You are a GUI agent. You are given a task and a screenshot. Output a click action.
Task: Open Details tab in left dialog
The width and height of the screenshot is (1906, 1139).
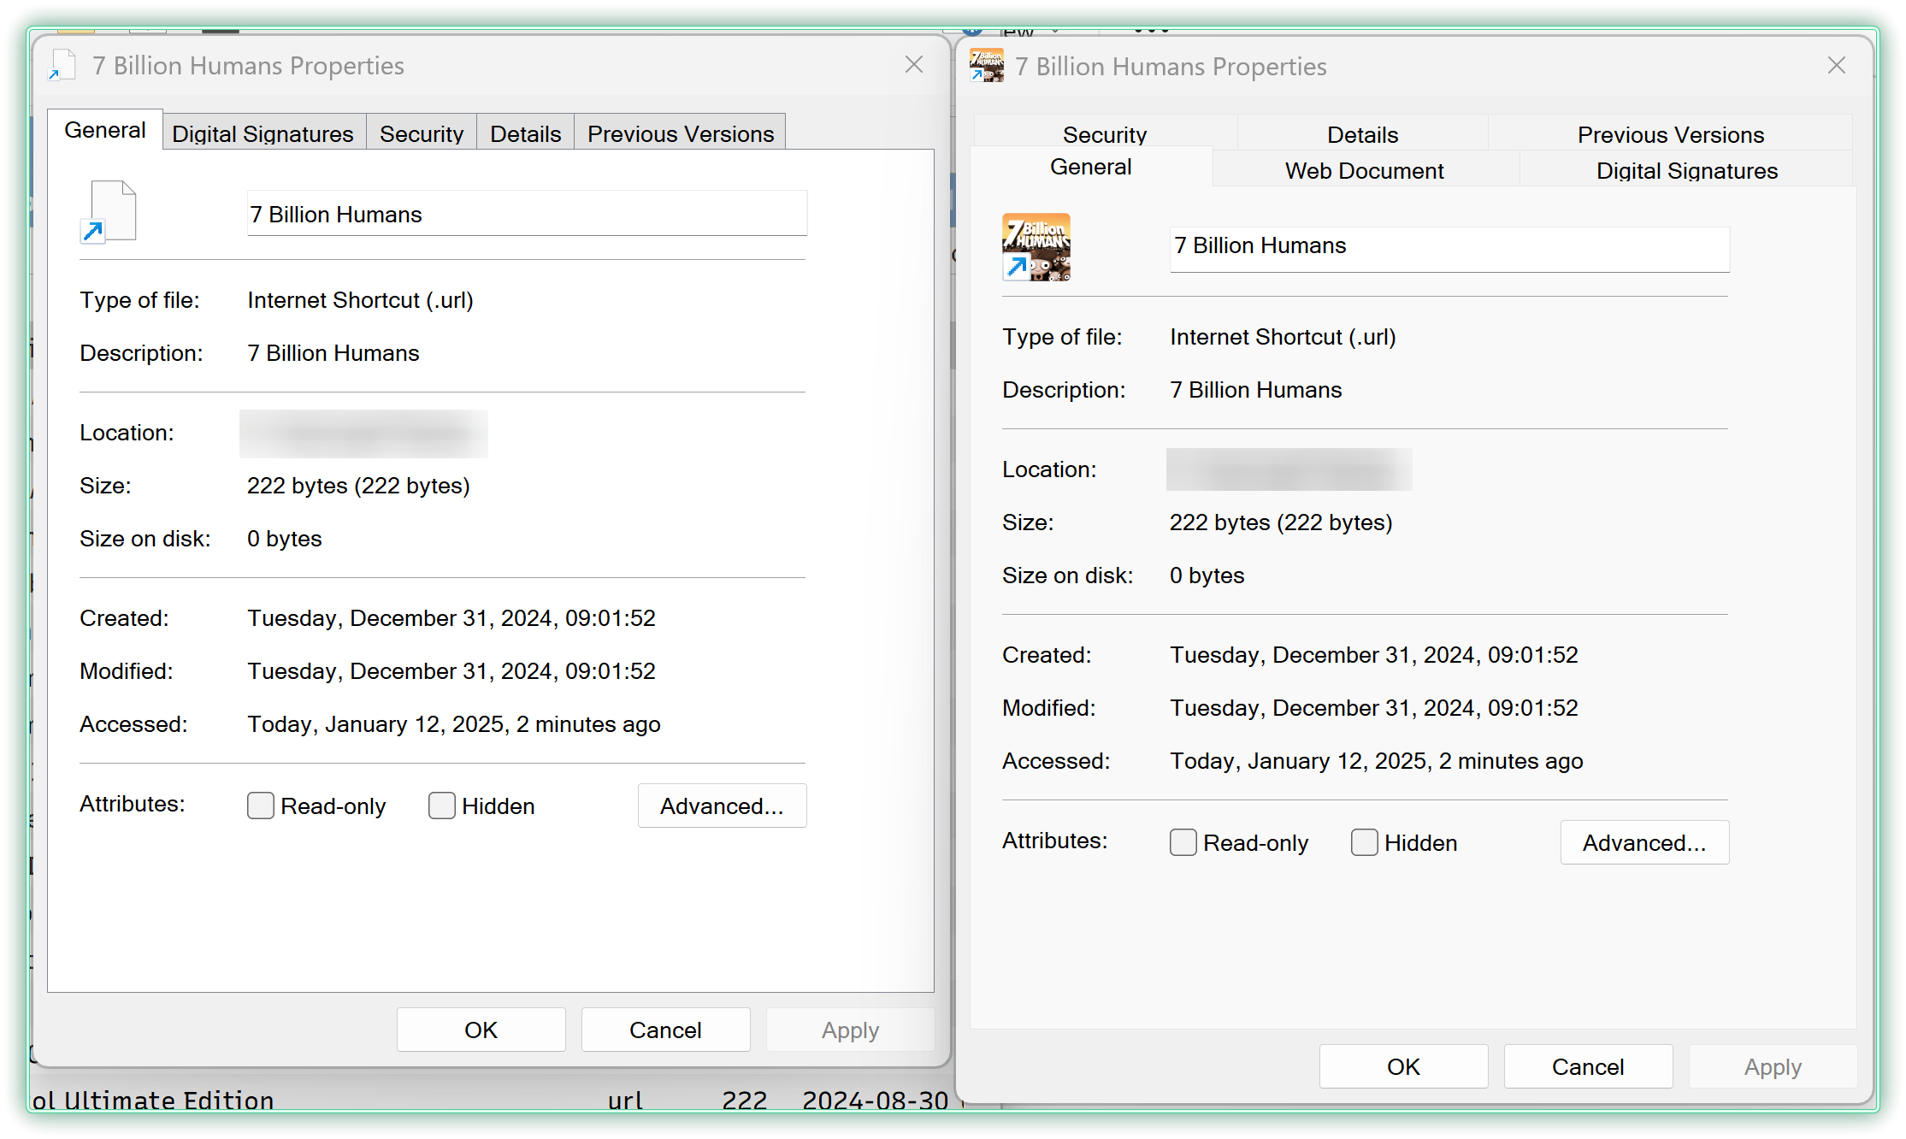click(x=526, y=133)
